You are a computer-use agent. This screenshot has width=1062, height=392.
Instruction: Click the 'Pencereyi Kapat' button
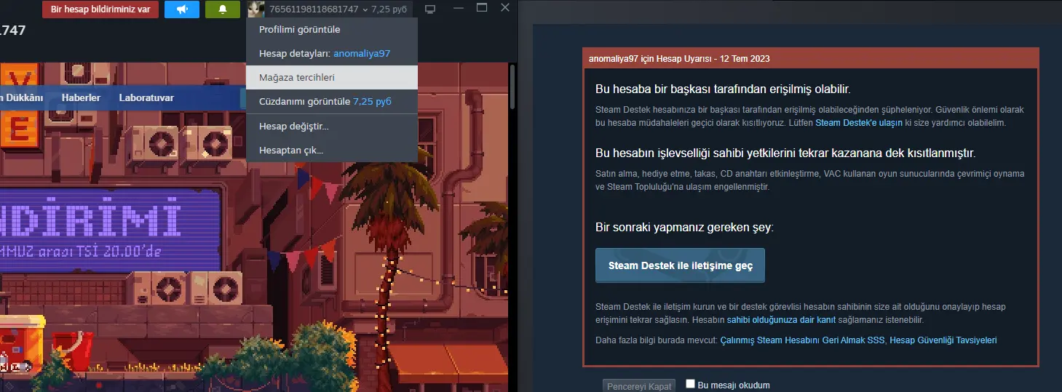pyautogui.click(x=639, y=386)
